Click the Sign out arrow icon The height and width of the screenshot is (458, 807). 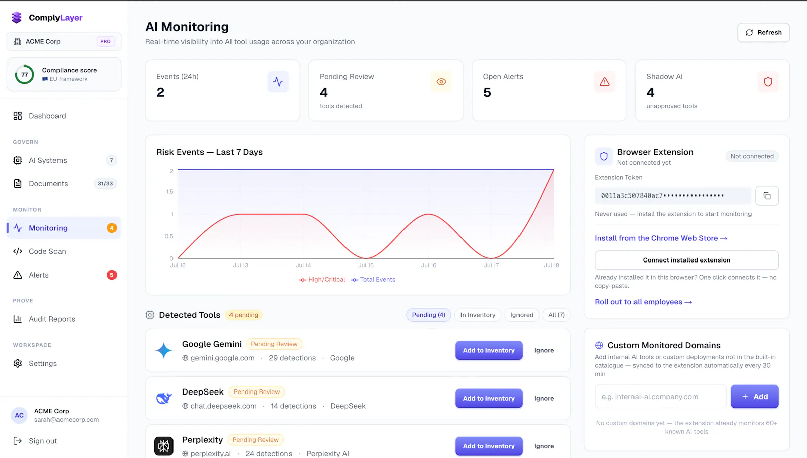[x=18, y=441]
